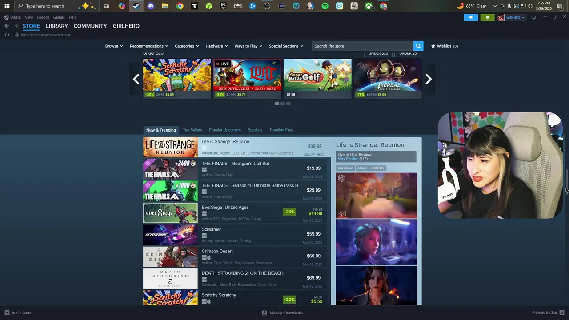This screenshot has height=320, width=569.
Task: Open EverSiege: Untold Ages row
Action: coord(235,212)
